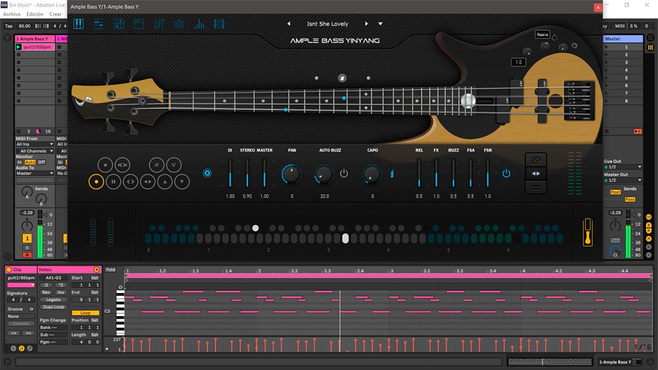Viewport: 658px width, 370px height.
Task: Toggle the Passive pickup button on the bass
Action: point(542,35)
